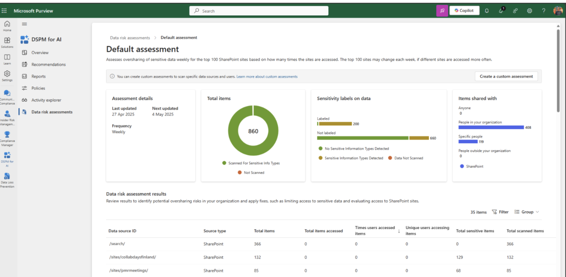This screenshot has height=277, width=566.
Task: Sort by Total items column header
Action: point(264,231)
